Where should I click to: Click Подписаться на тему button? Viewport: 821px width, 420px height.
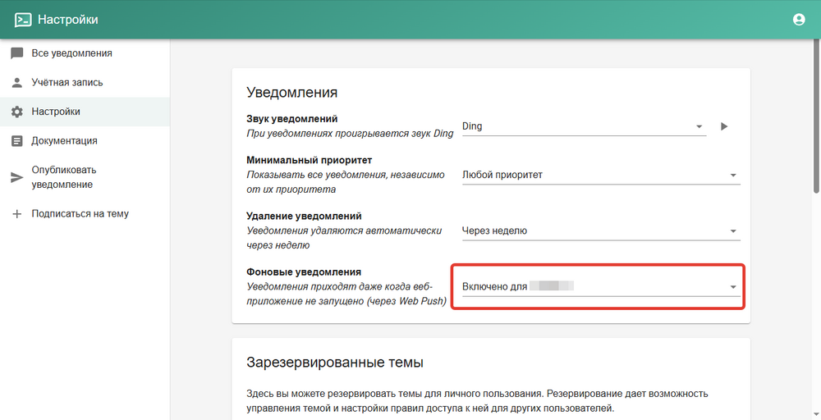[x=80, y=214]
